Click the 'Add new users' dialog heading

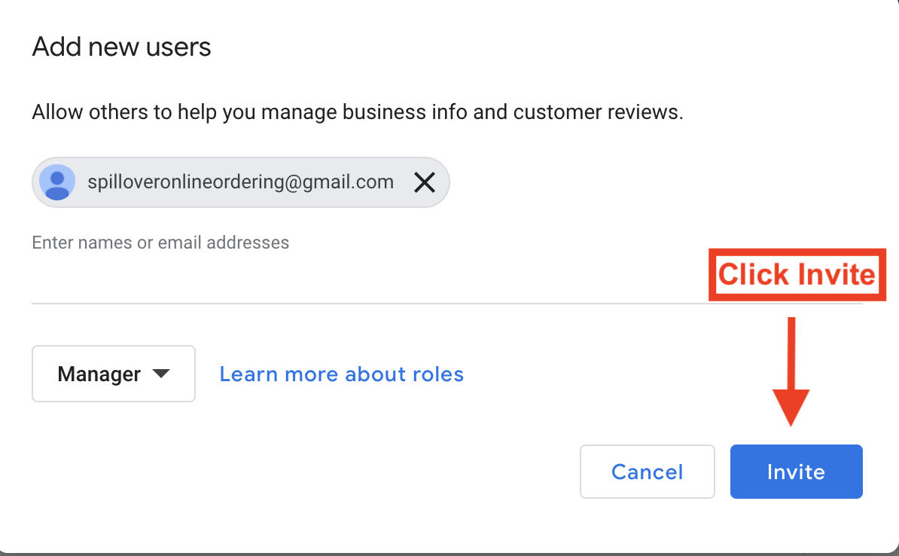[x=121, y=47]
